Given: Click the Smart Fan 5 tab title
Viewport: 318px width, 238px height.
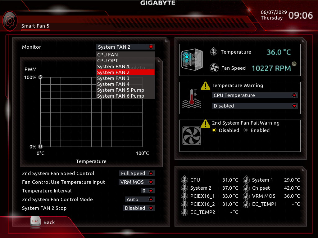Looking at the screenshot, I should (x=35, y=26).
